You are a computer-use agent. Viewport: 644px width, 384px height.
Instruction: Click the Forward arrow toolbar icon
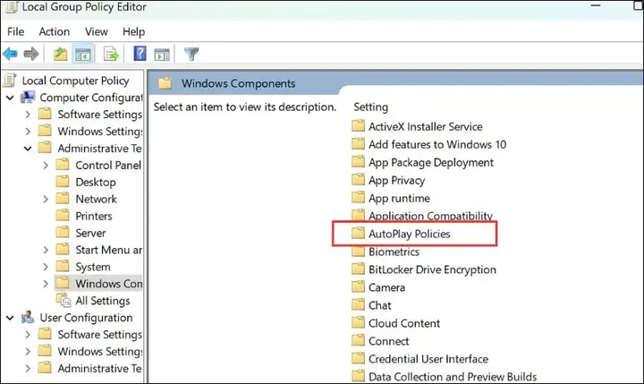[x=31, y=55]
